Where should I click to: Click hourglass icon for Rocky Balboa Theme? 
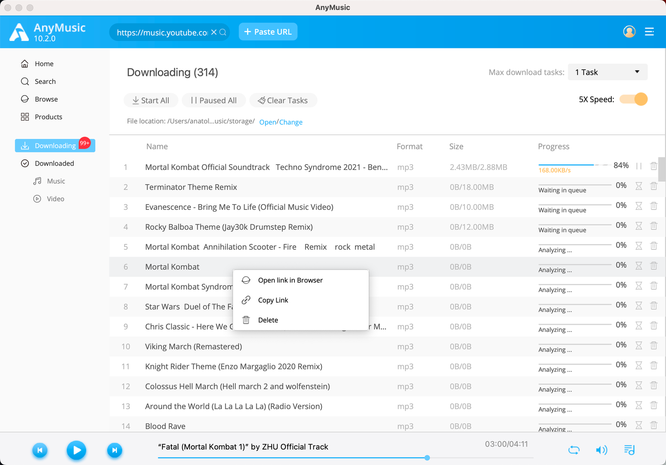(639, 226)
